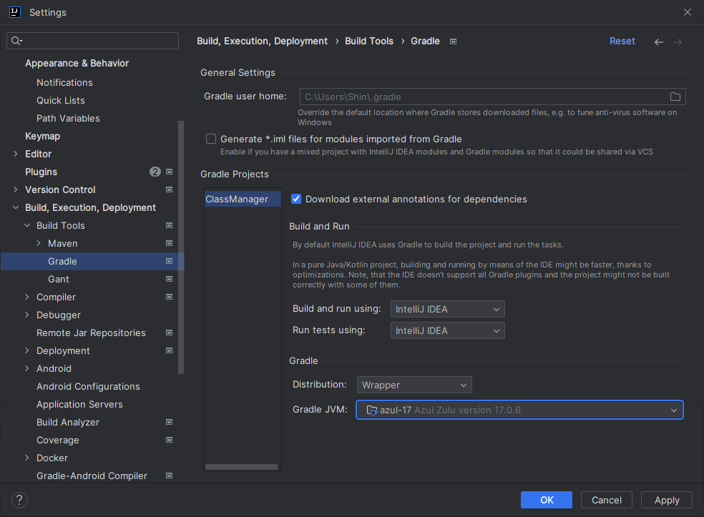The height and width of the screenshot is (517, 704).
Task: Open the Build and run using dropdown
Action: point(448,309)
